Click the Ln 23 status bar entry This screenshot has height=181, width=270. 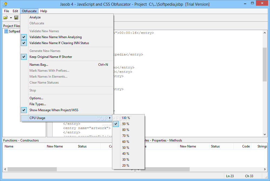pyautogui.click(x=230, y=176)
